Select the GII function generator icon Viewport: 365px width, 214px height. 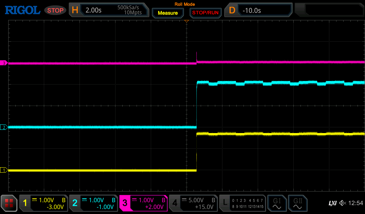click(x=298, y=203)
